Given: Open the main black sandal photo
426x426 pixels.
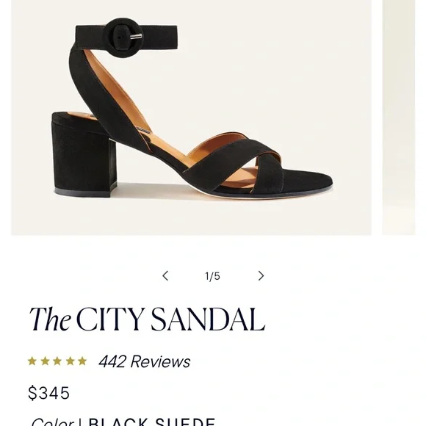Looking at the screenshot, I should point(191,118).
